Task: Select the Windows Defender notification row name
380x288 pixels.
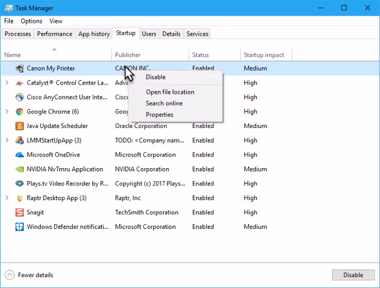Action: tap(68, 227)
